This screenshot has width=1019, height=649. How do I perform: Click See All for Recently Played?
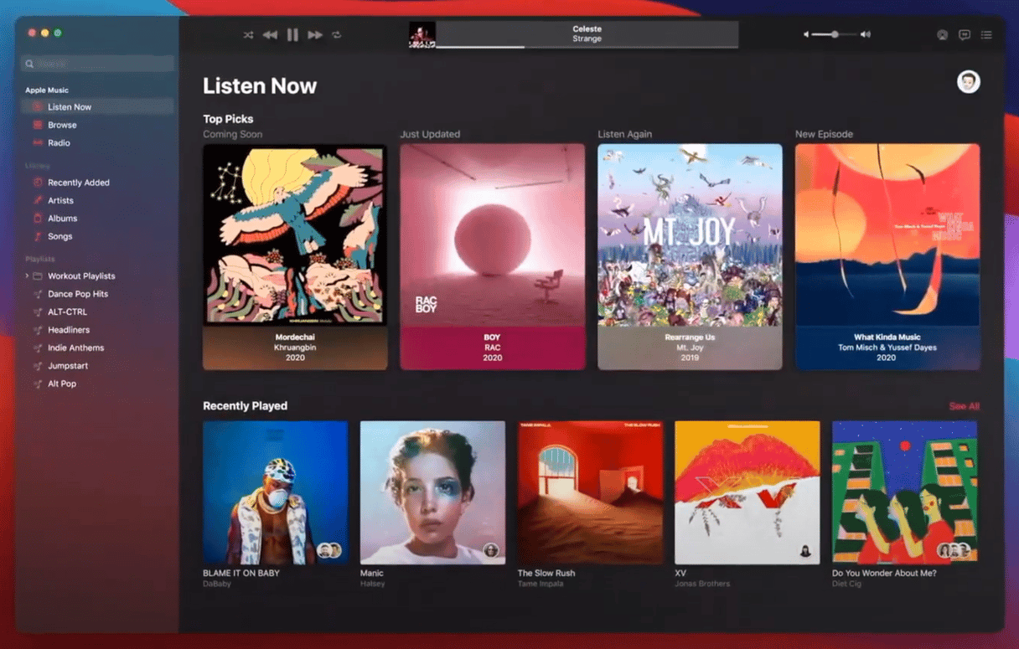(964, 406)
